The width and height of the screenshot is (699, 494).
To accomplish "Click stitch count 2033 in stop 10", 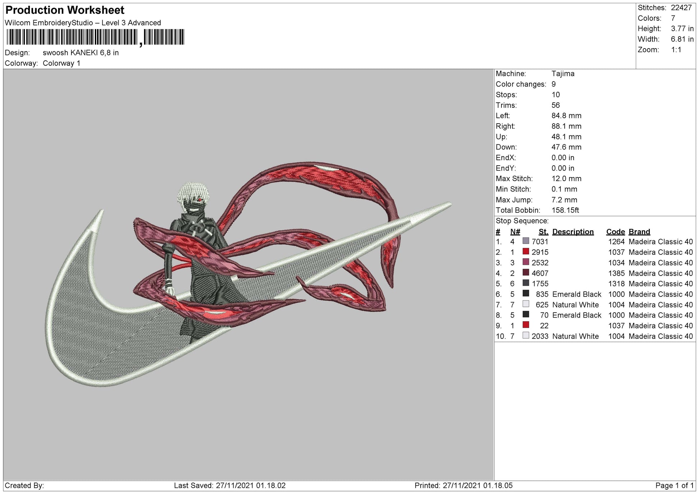I will pyautogui.click(x=540, y=336).
